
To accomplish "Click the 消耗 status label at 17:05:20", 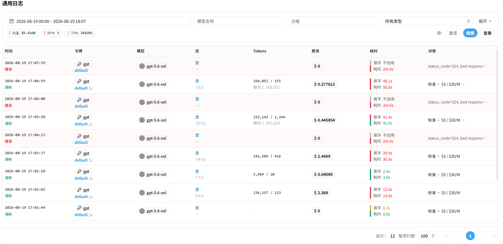I will (x=8, y=124).
